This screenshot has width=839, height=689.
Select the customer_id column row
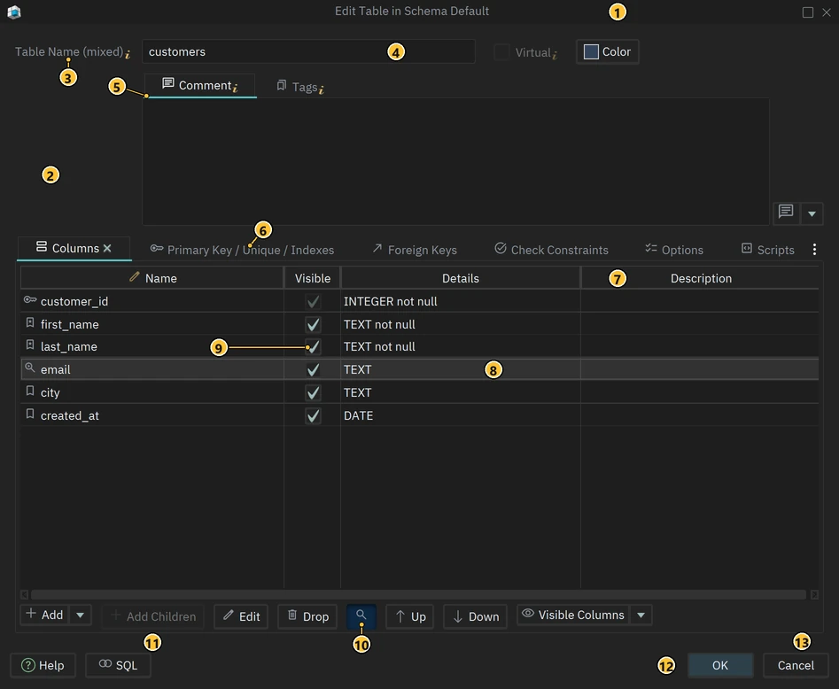[420, 302]
